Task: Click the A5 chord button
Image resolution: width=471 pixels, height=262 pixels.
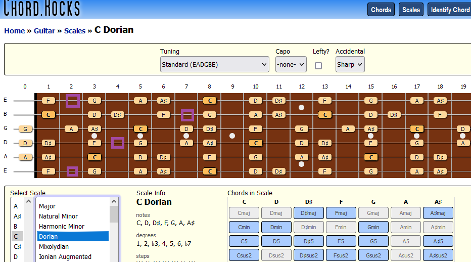Action: (x=405, y=241)
